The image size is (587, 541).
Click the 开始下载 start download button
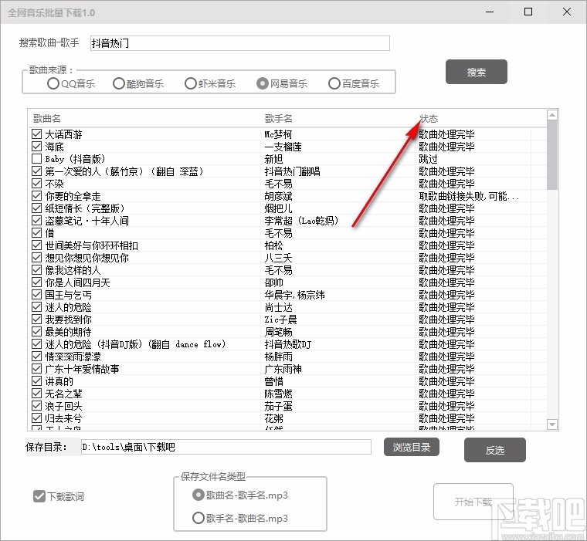pos(473,502)
